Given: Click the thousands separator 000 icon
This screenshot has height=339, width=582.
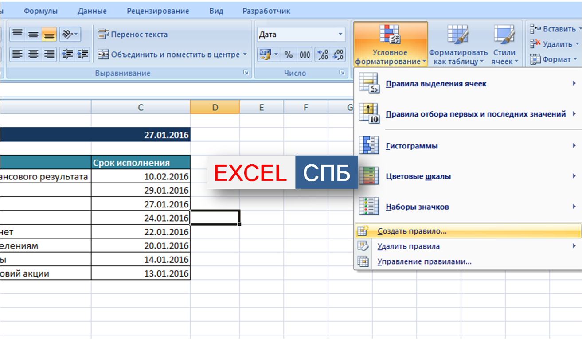Looking at the screenshot, I should click(305, 55).
